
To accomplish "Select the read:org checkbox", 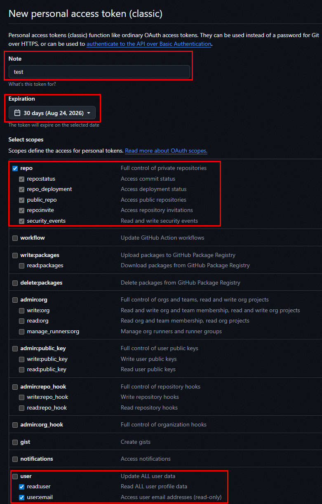I will click(22, 321).
